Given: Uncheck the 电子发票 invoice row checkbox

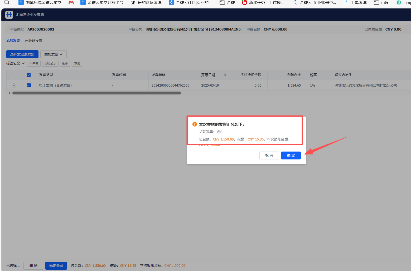Looking at the screenshot, I should pyautogui.click(x=29, y=86).
